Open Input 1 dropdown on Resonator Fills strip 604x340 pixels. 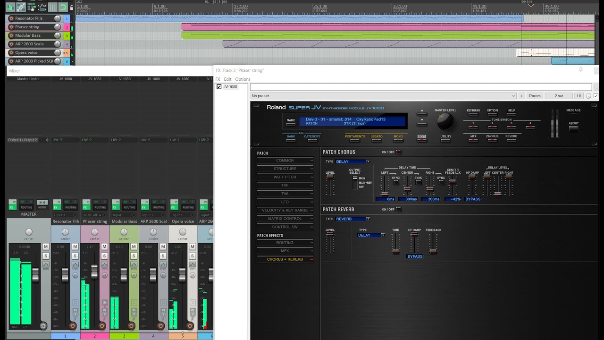[x=65, y=215]
